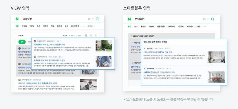
Task: Click ad info icon next to 2020.06.21
Action: pyautogui.click(x=61, y=41)
